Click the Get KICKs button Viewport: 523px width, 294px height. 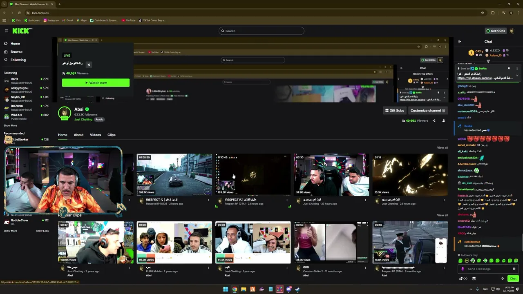click(x=496, y=31)
